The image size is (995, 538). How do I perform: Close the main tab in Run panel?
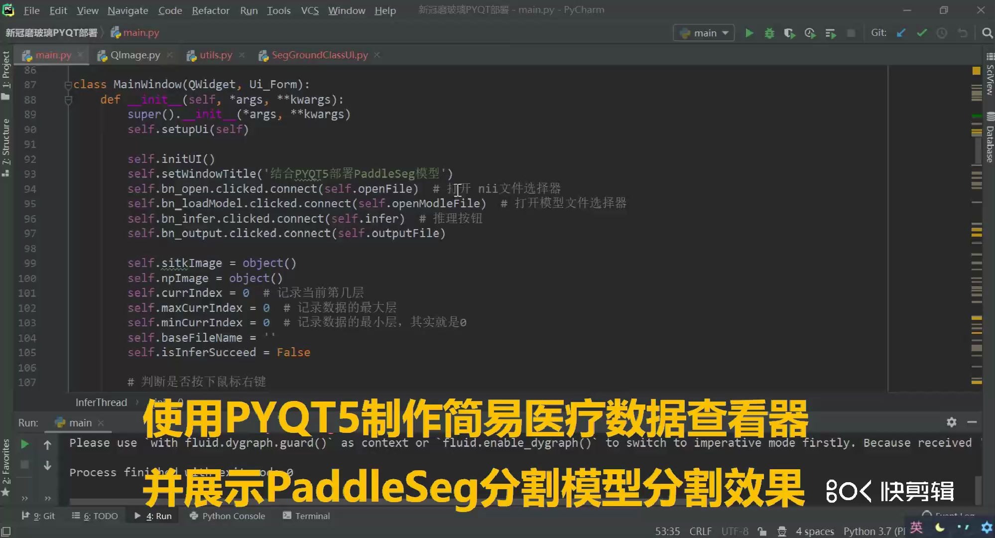pyautogui.click(x=101, y=423)
